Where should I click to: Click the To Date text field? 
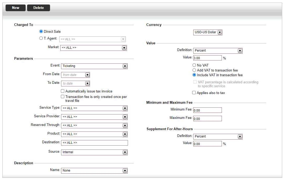point(73,84)
